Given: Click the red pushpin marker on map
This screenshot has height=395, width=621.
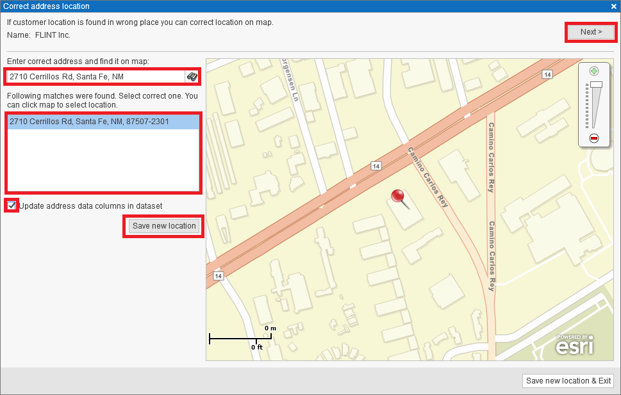Looking at the screenshot, I should coord(401,197).
